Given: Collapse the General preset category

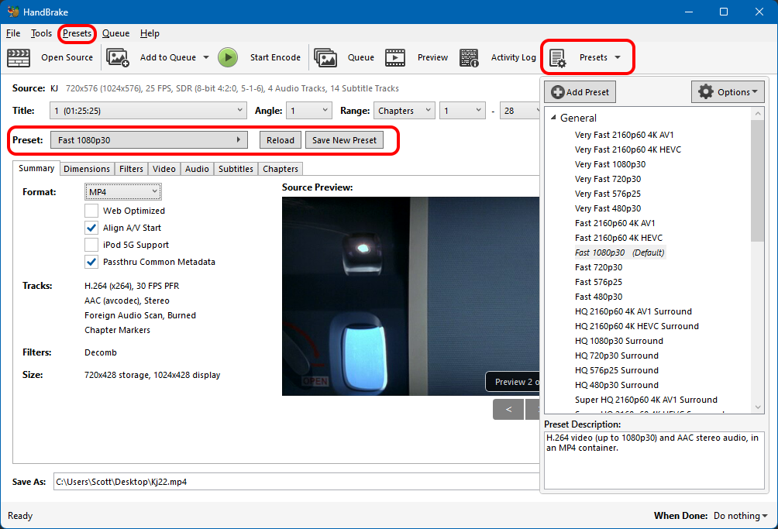Looking at the screenshot, I should tap(553, 119).
